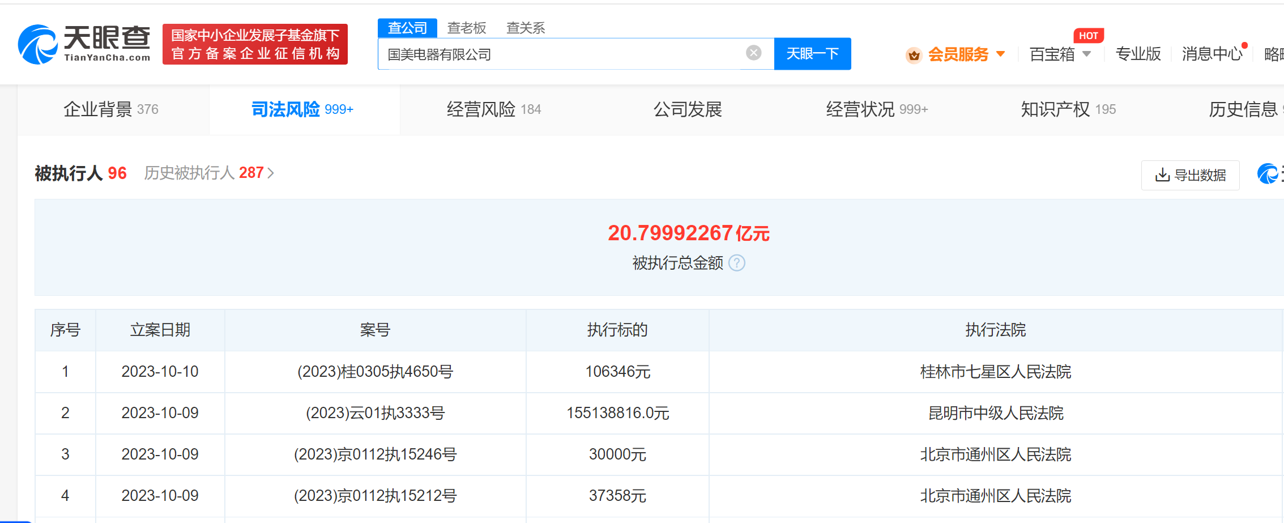Click the 天眼一下 search button
This screenshot has width=1284, height=523.
tap(812, 54)
